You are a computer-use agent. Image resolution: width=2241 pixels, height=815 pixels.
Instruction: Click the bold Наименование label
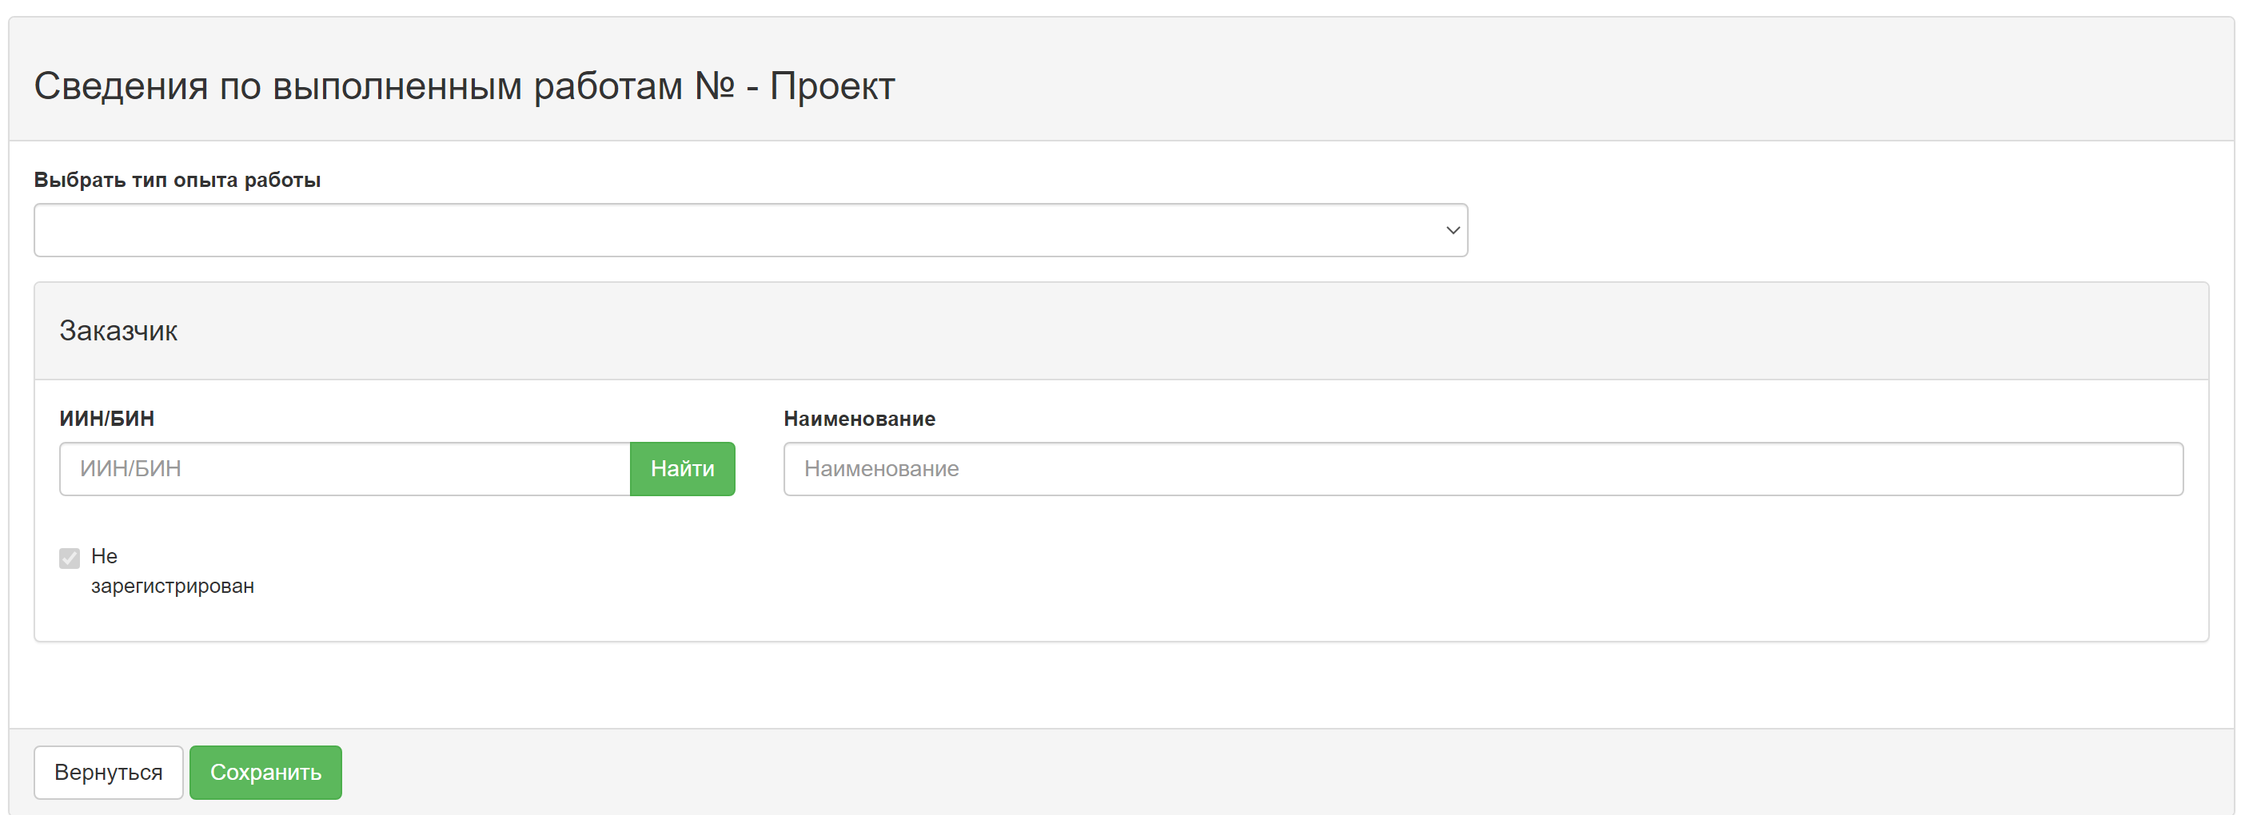[859, 419]
